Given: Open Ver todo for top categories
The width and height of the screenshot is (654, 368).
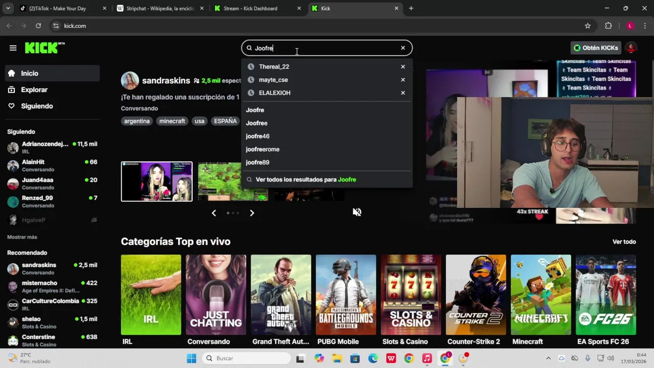Looking at the screenshot, I should click(624, 242).
